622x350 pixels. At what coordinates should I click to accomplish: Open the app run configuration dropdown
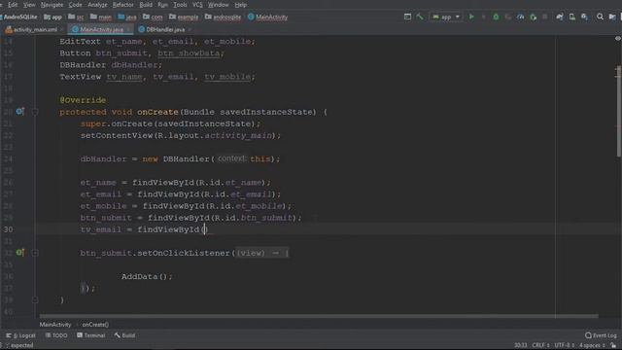coord(446,17)
